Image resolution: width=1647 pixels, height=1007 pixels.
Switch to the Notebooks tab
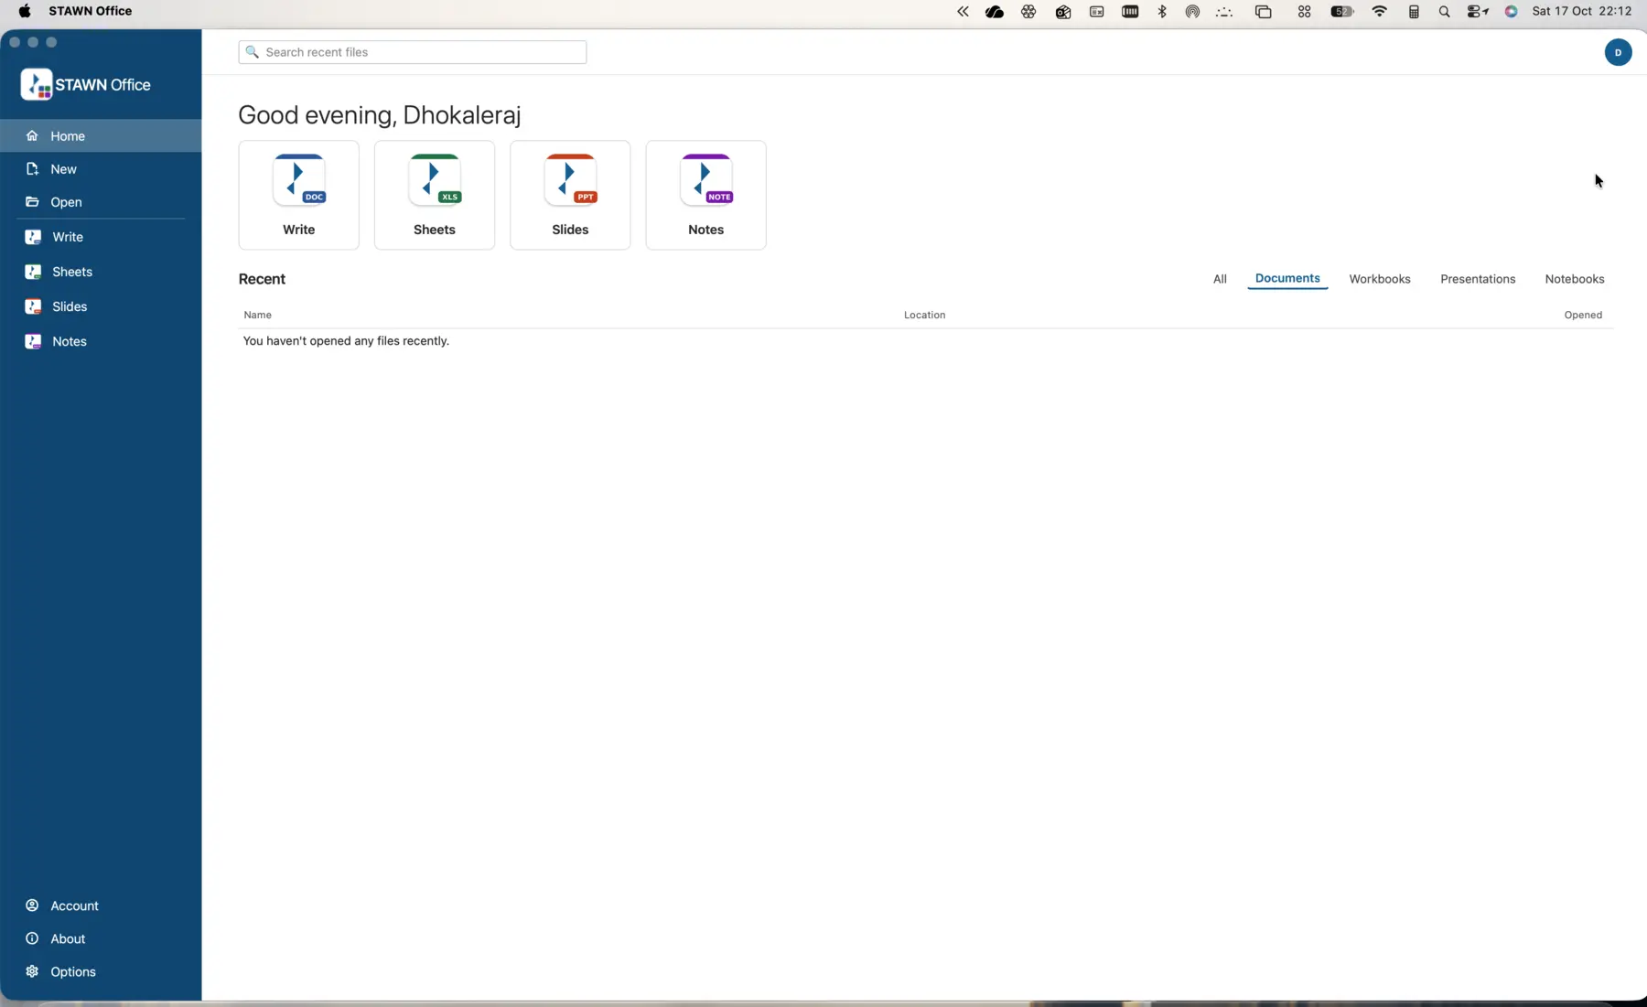tap(1575, 279)
